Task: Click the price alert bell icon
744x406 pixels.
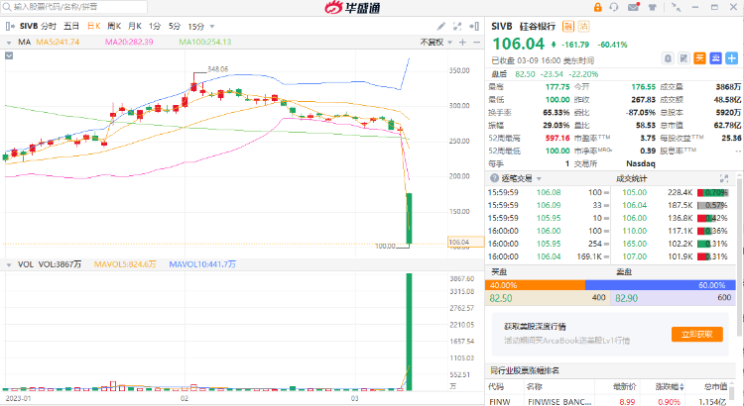Action: [668, 58]
